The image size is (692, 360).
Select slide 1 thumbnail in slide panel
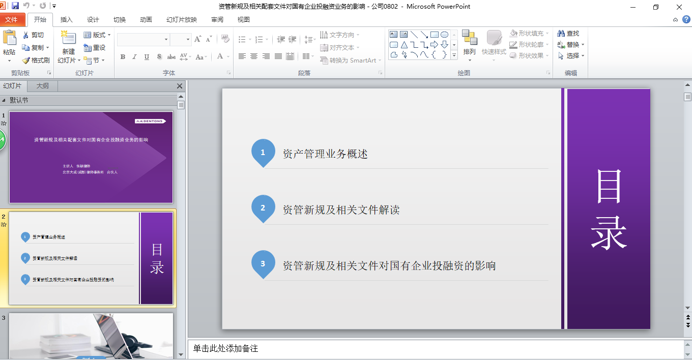coord(91,157)
